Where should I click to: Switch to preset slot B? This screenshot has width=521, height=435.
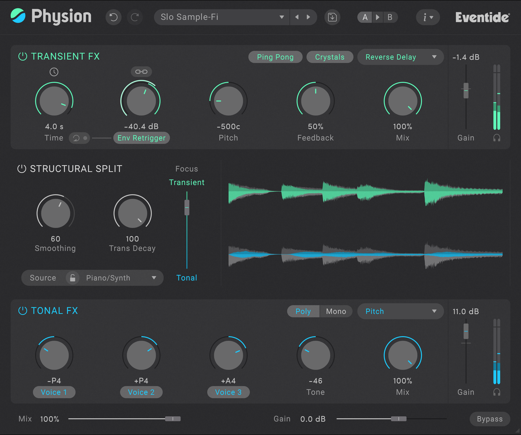(x=390, y=17)
